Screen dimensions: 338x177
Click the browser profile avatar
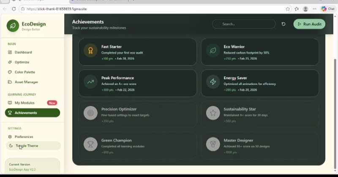pyautogui.click(x=305, y=9)
